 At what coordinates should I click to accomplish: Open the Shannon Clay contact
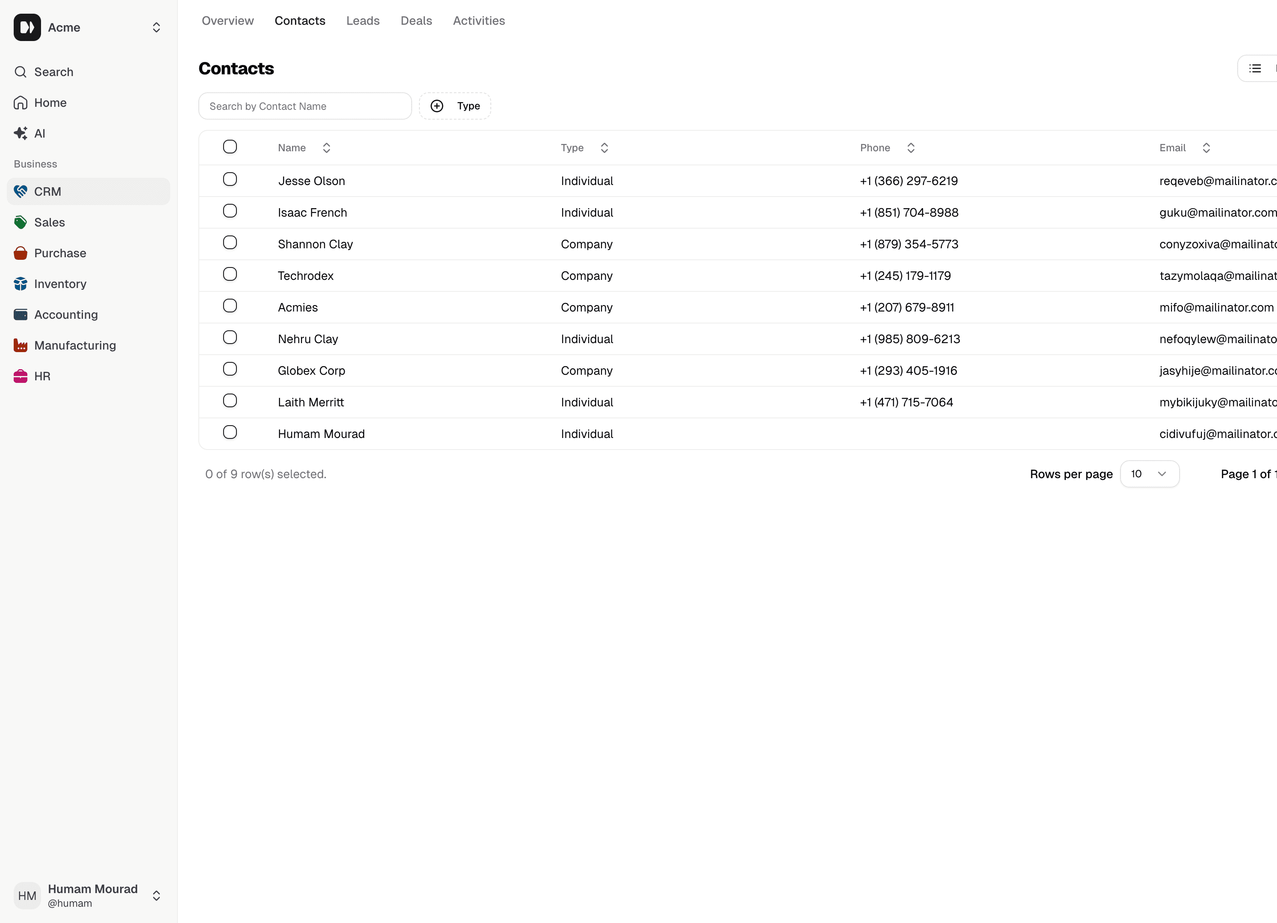(x=316, y=244)
